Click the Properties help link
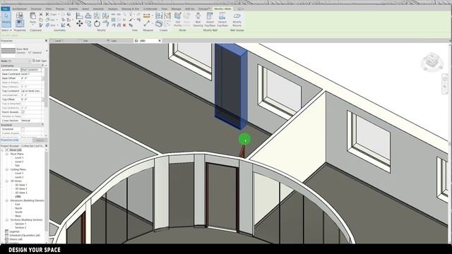452x254 pixels. pyautogui.click(x=10, y=140)
